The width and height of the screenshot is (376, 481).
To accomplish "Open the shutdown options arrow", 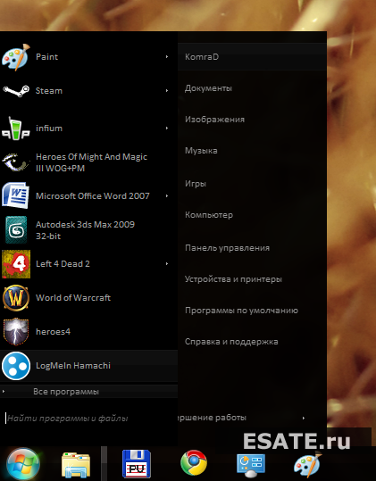I will (304, 418).
